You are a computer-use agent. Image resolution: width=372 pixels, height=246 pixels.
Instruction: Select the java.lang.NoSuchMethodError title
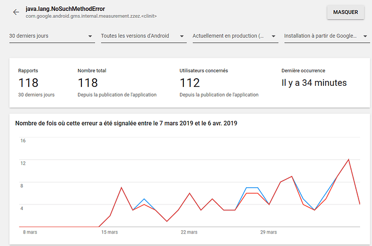tap(65, 9)
